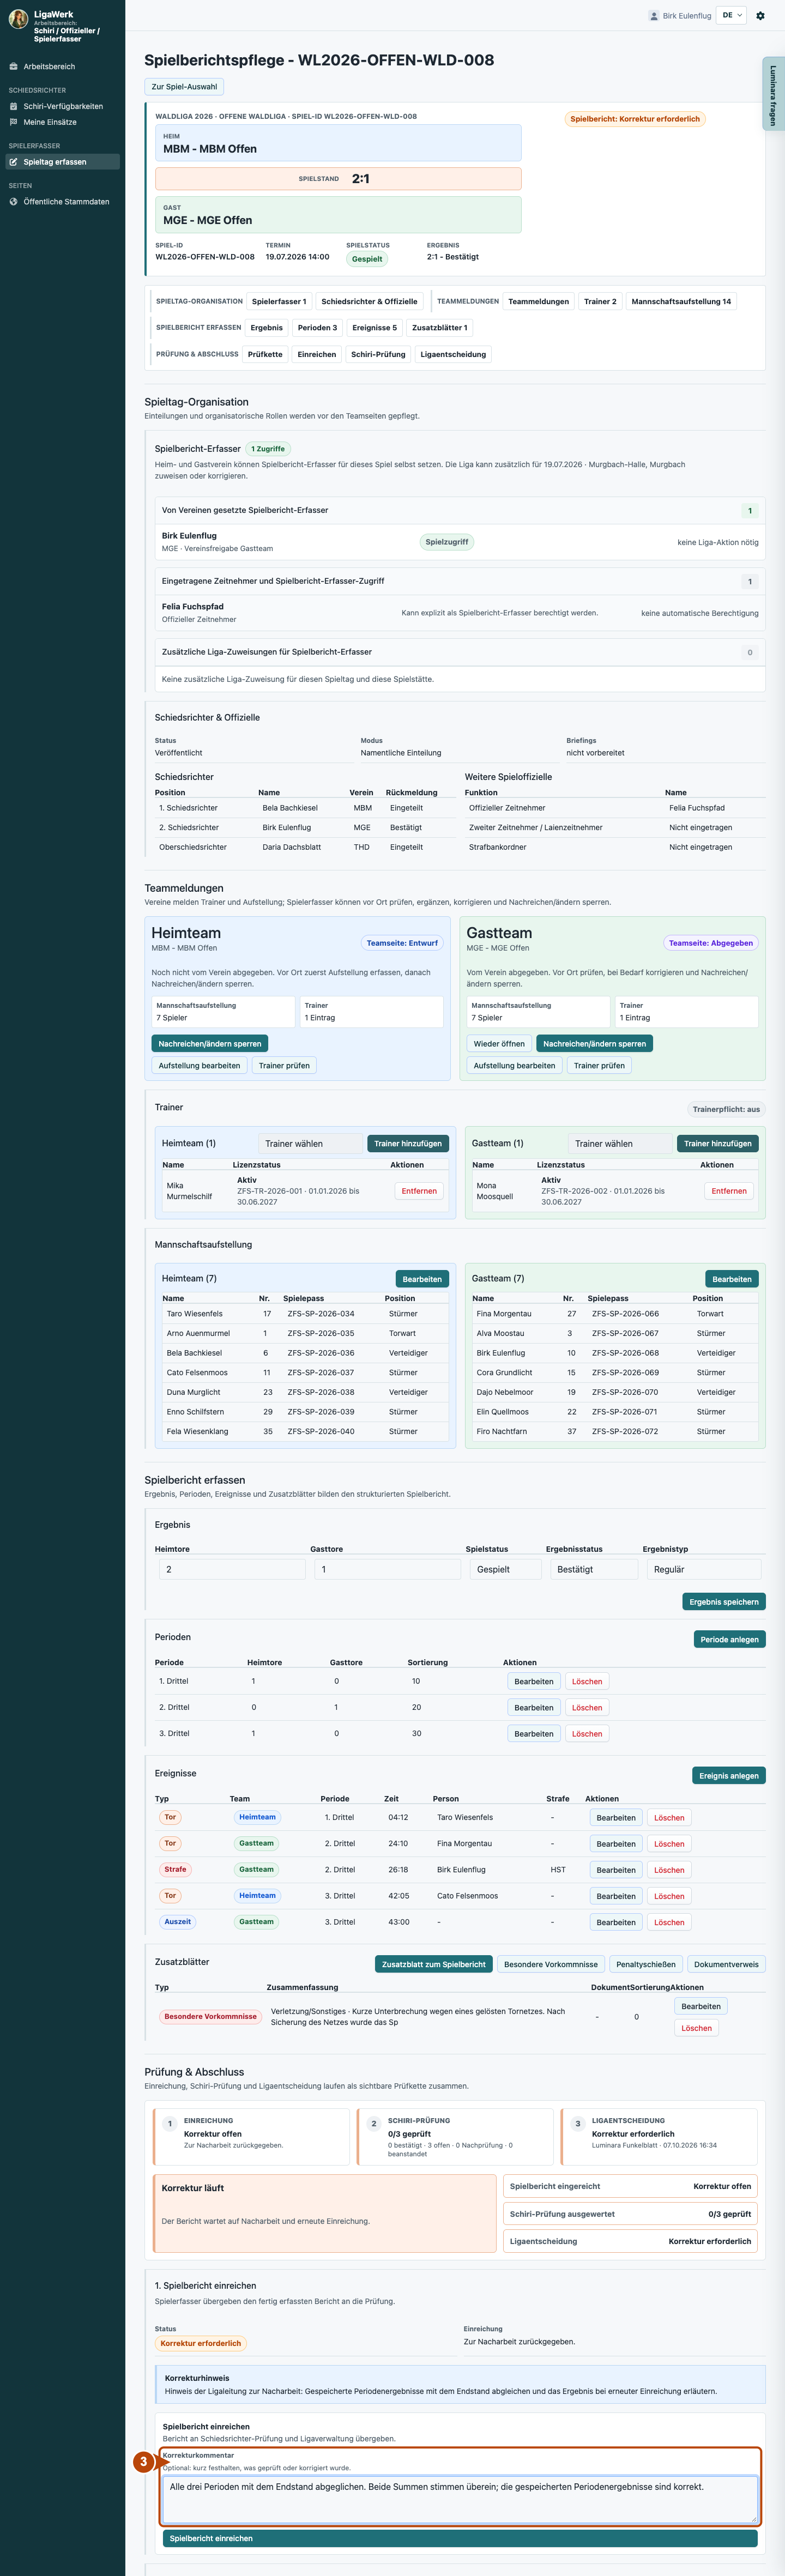
Task: Click Nachreichen/ändern sperren in Heimteam card
Action: click(210, 1044)
